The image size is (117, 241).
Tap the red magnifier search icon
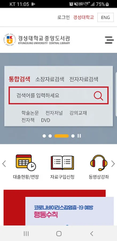[x=98, y=96]
